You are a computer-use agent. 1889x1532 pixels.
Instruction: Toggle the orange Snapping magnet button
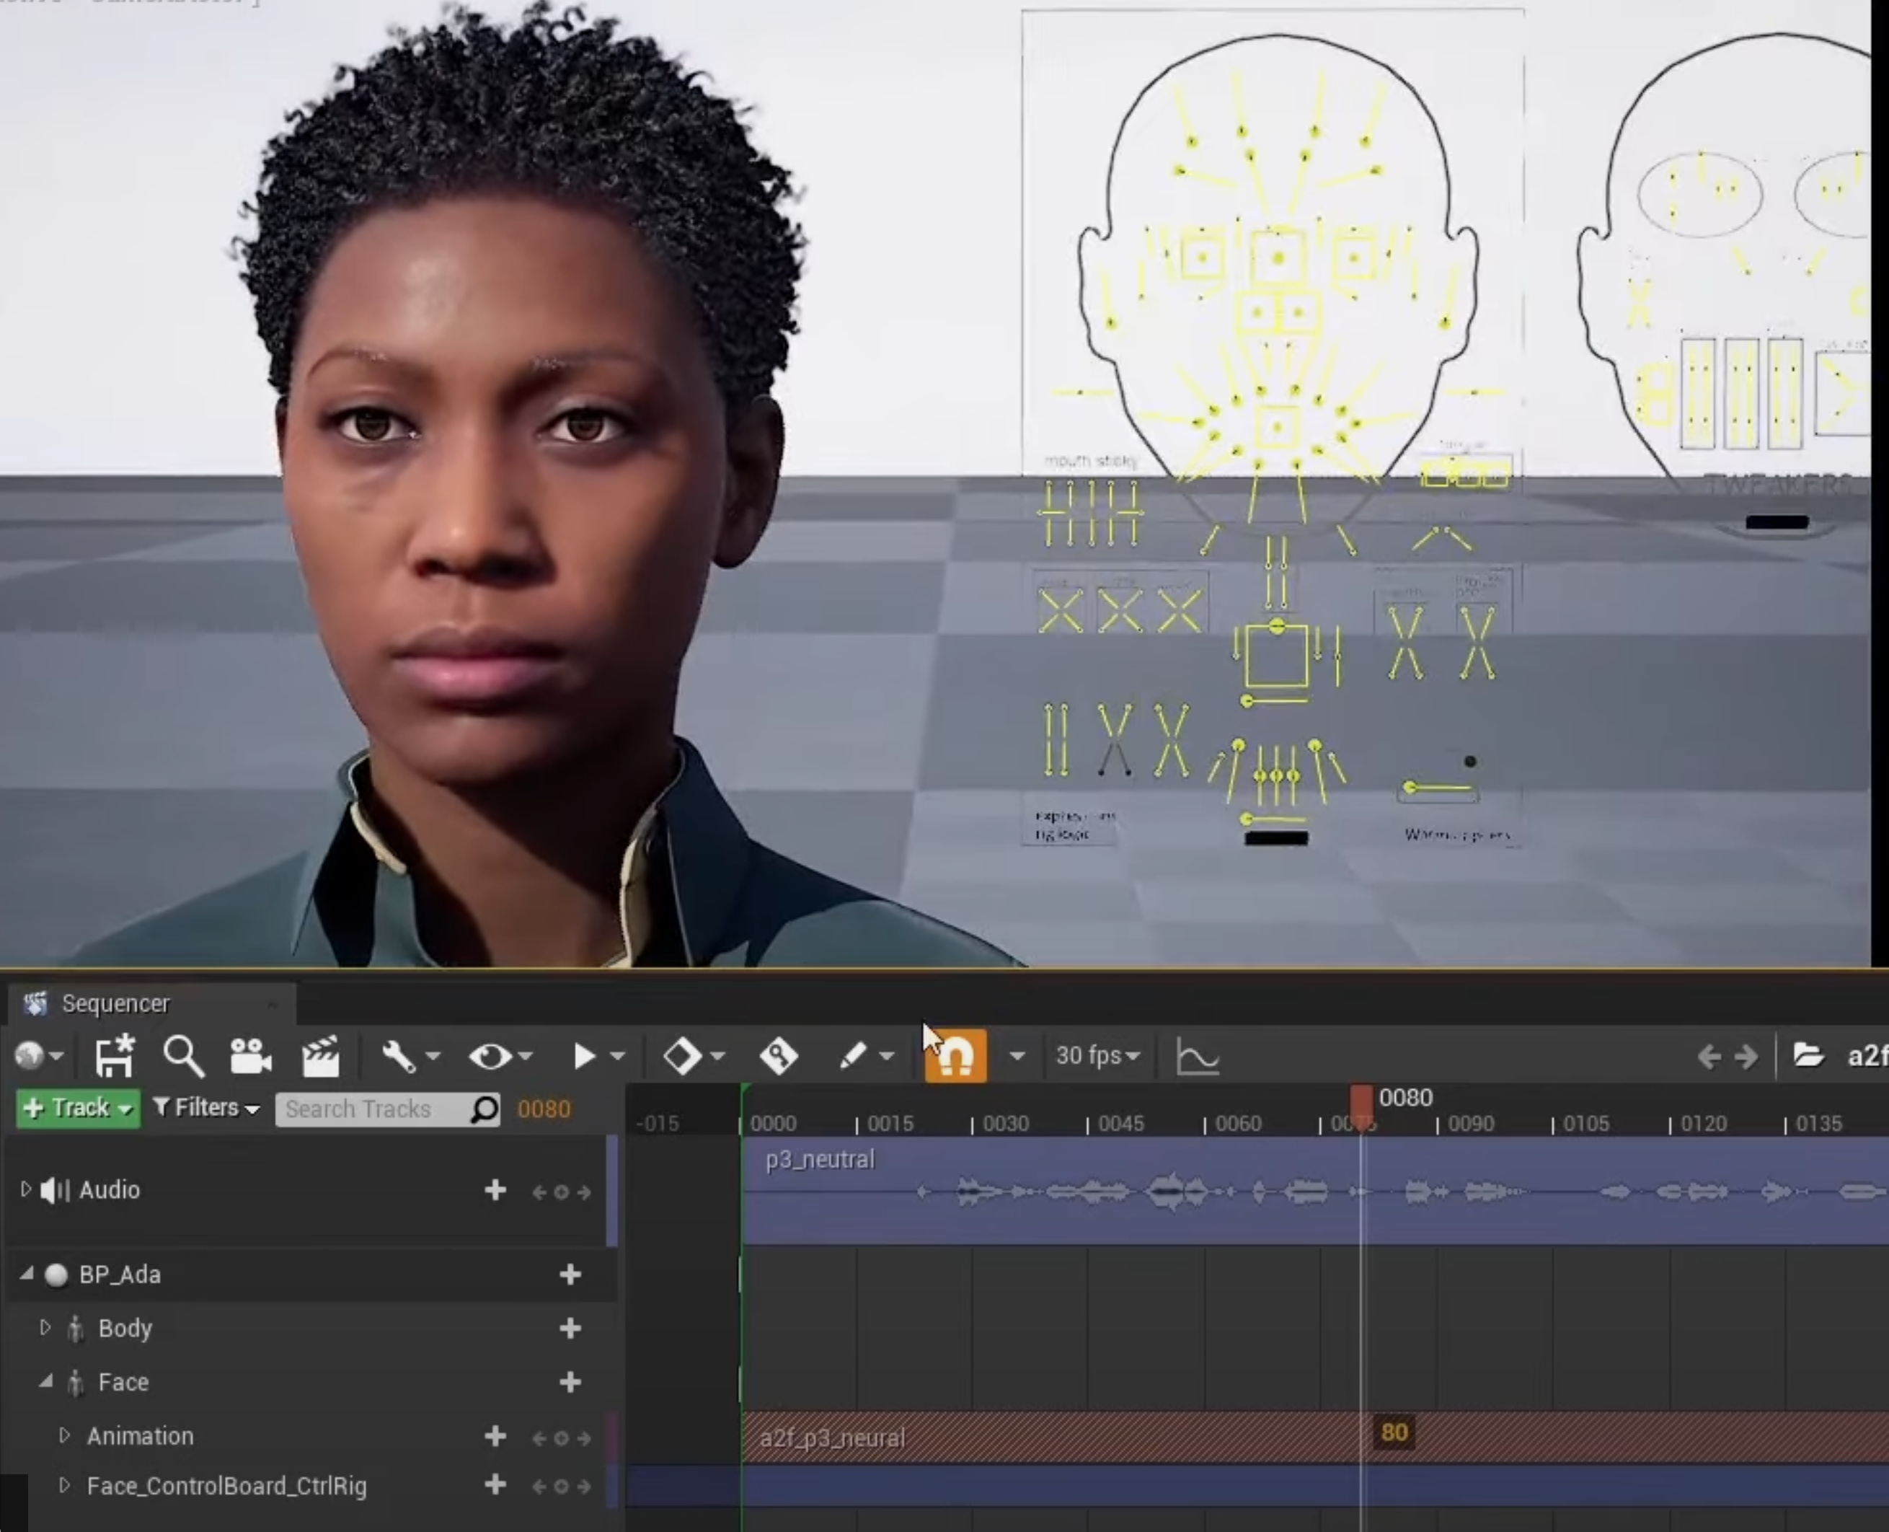pyautogui.click(x=955, y=1055)
